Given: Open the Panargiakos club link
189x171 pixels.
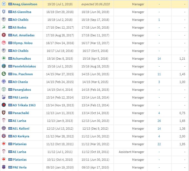Looking at the screenshot, I should [22, 90].
